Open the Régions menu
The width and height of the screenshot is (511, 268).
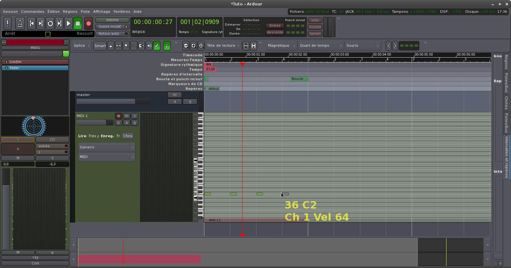tap(70, 12)
